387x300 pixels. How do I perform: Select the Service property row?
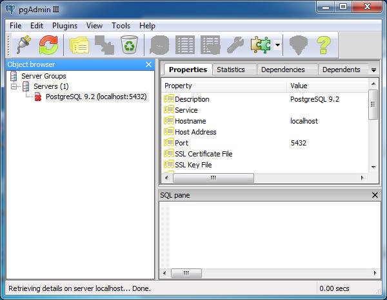265,110
